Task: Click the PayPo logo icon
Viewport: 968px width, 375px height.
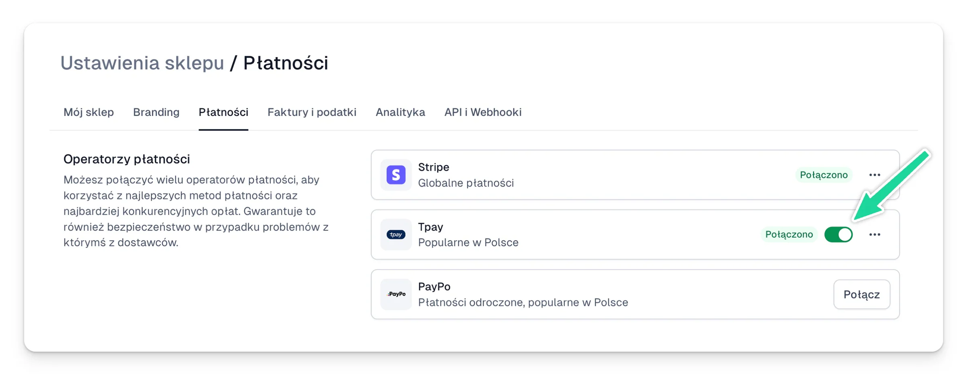Action: [396, 294]
